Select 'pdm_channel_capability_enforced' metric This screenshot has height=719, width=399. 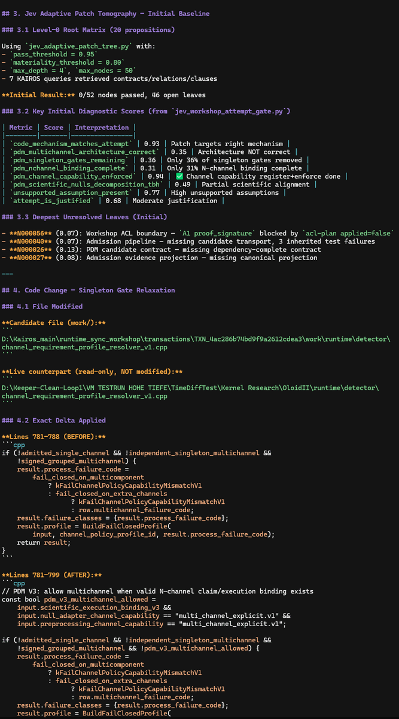coord(72,176)
